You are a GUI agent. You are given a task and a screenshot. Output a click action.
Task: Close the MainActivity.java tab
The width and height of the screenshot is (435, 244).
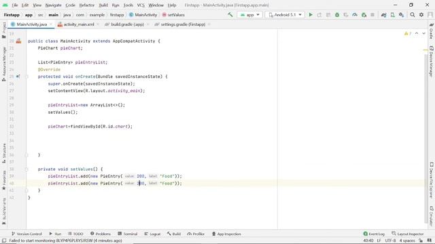pyautogui.click(x=51, y=24)
